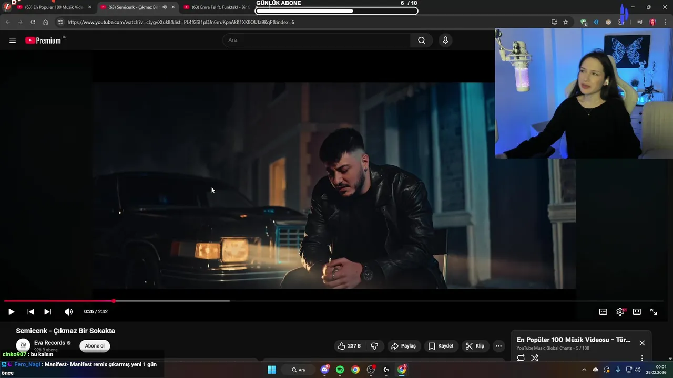Switch player to theater mode
Screen dimensions: 673x378
click(x=637, y=312)
